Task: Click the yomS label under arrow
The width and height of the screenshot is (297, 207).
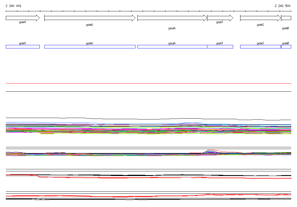Action: pyautogui.click(x=260, y=25)
